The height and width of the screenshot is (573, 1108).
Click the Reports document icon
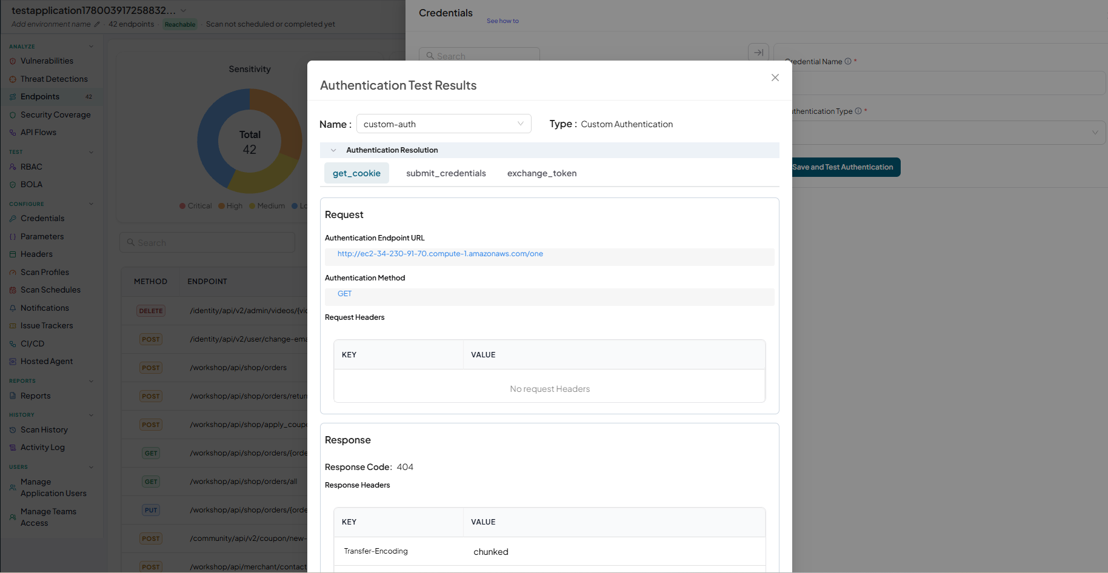click(x=13, y=396)
